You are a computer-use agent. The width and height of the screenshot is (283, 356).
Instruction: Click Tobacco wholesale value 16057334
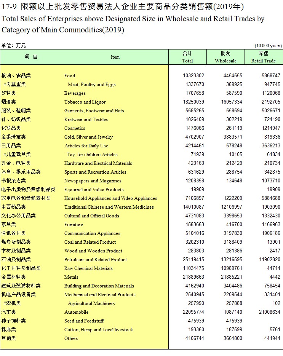[232, 102]
